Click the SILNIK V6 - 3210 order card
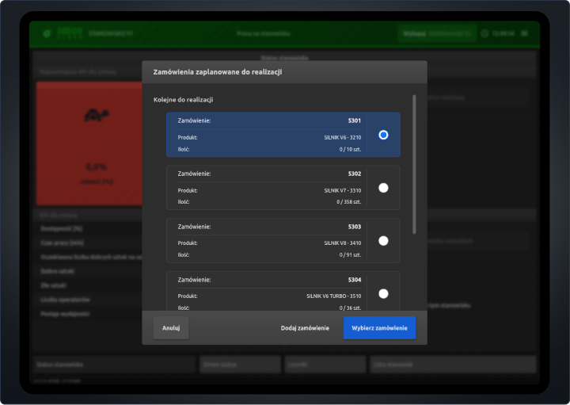570x405 pixels. [269, 135]
